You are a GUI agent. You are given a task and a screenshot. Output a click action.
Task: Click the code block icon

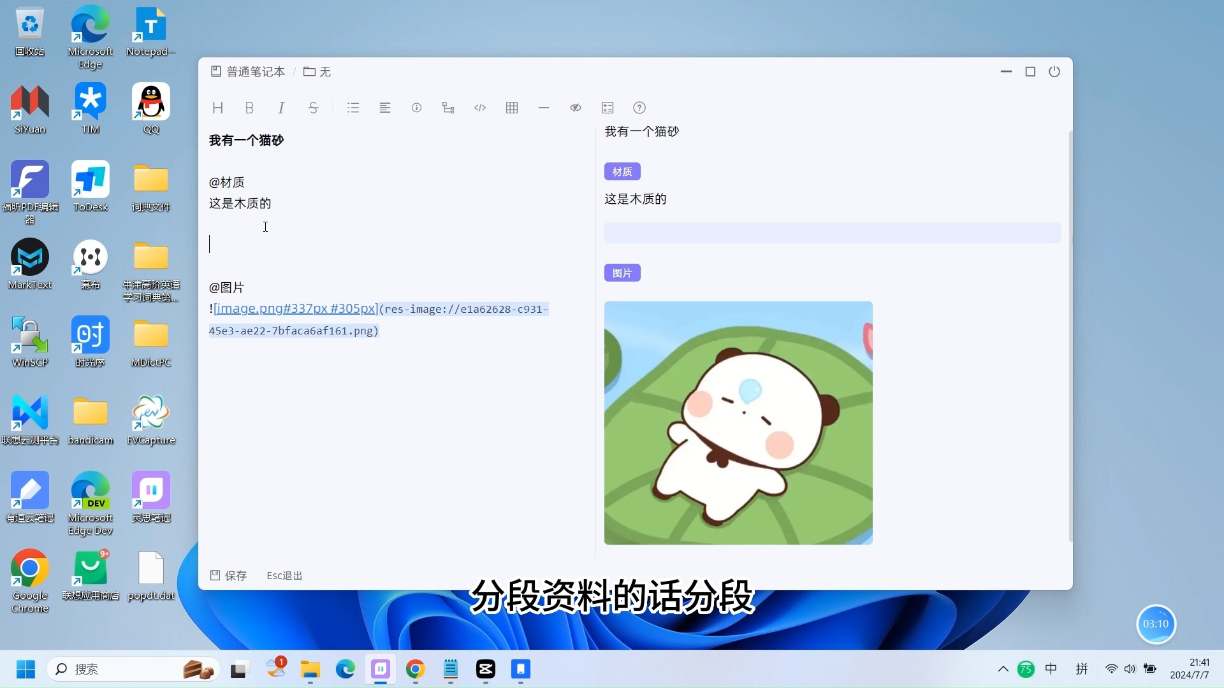(479, 106)
